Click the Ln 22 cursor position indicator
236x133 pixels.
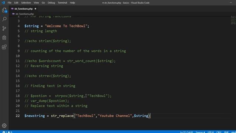[x=187, y=132]
